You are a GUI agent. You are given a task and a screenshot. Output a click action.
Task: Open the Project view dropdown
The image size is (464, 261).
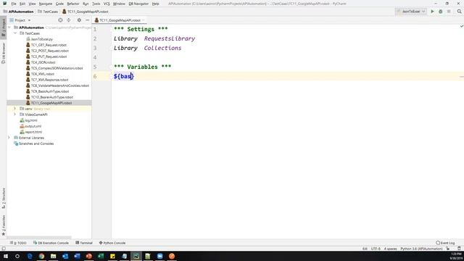pyautogui.click(x=20, y=20)
